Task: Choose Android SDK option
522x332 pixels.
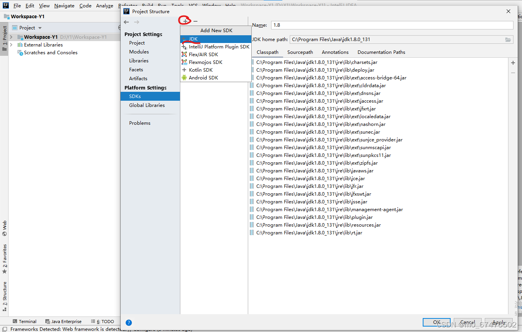Action: pyautogui.click(x=216, y=78)
